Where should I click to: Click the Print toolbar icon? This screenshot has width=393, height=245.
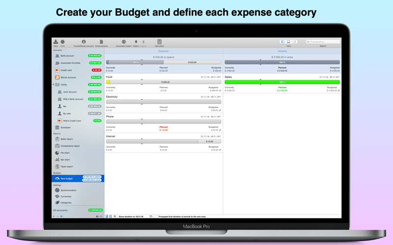point(63,42)
